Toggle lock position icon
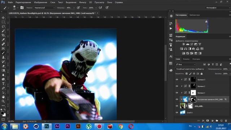Viewport: 231px width, 130px height. point(194,74)
